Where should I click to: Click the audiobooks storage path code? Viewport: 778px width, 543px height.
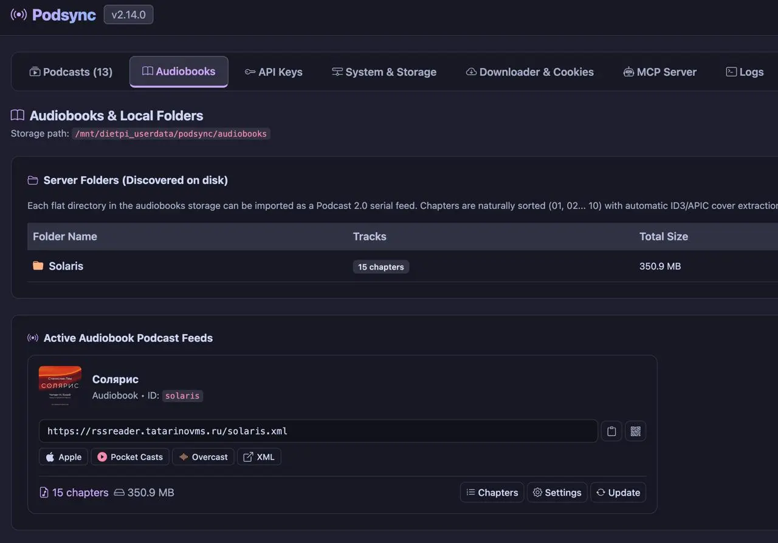click(171, 134)
